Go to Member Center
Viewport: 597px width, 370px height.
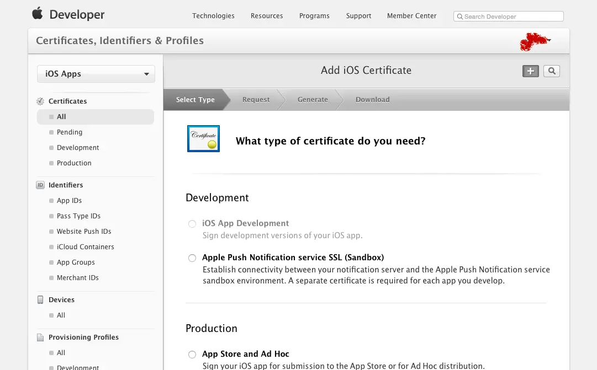click(x=411, y=15)
